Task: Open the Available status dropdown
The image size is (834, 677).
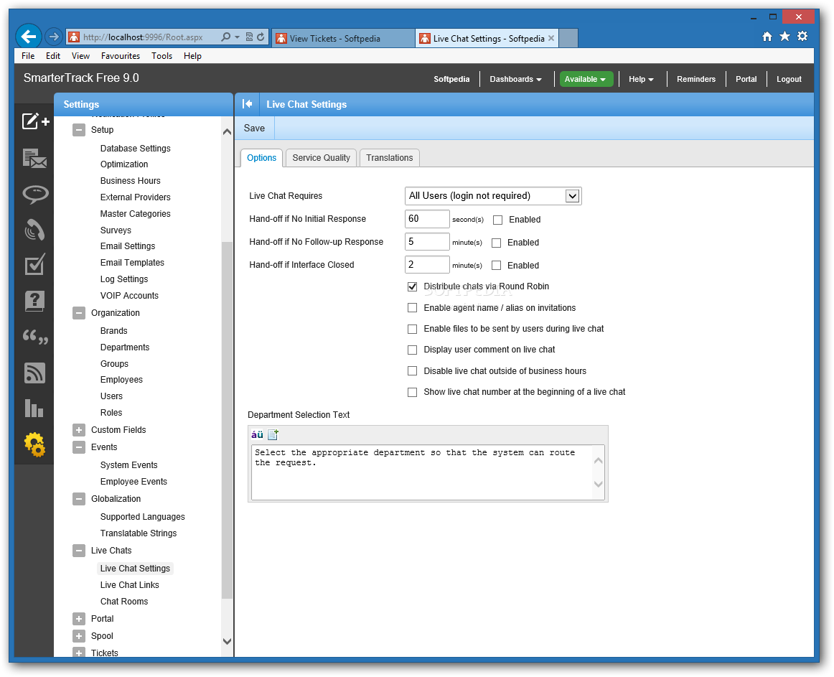Action: (586, 79)
